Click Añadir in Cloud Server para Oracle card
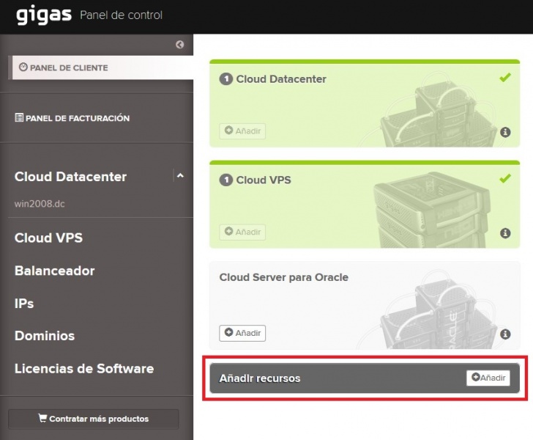 coord(242,333)
